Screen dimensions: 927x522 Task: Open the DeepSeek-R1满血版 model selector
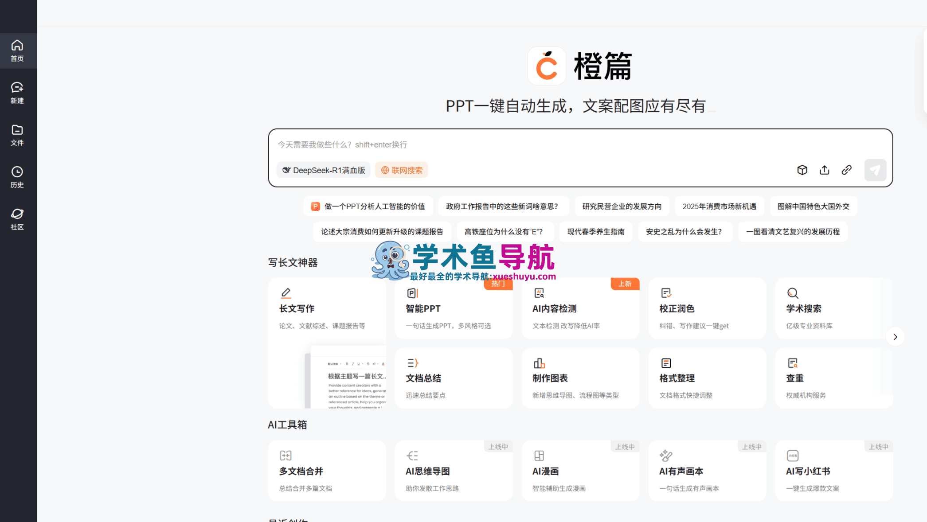click(324, 170)
